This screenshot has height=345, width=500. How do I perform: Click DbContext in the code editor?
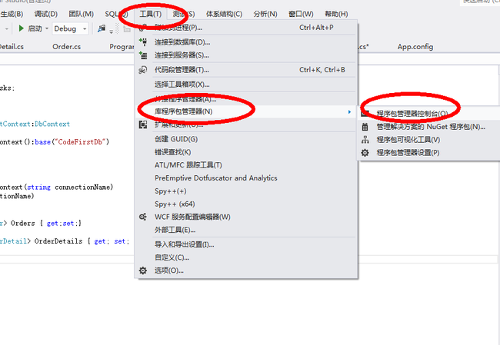pyautogui.click(x=52, y=124)
